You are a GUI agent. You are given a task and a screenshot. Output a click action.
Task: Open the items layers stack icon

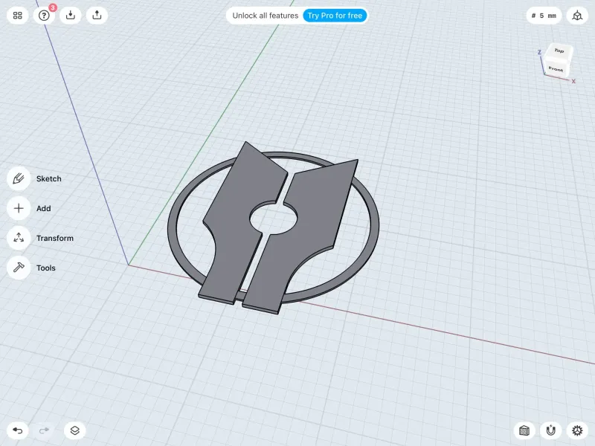pos(75,430)
